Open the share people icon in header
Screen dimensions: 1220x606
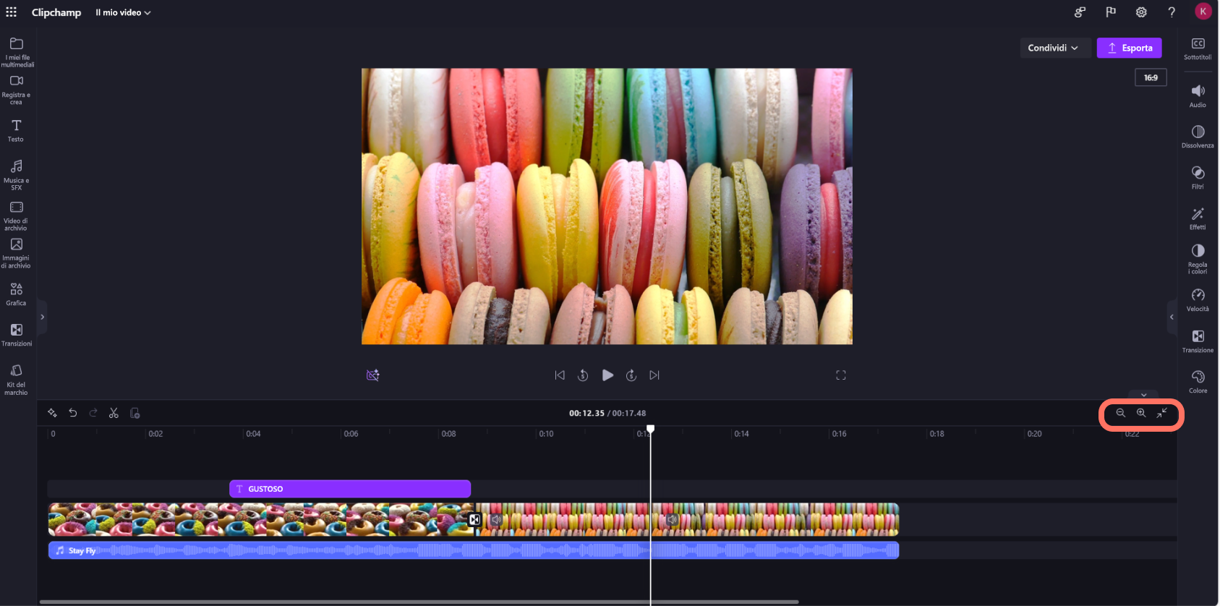pyautogui.click(x=1080, y=12)
